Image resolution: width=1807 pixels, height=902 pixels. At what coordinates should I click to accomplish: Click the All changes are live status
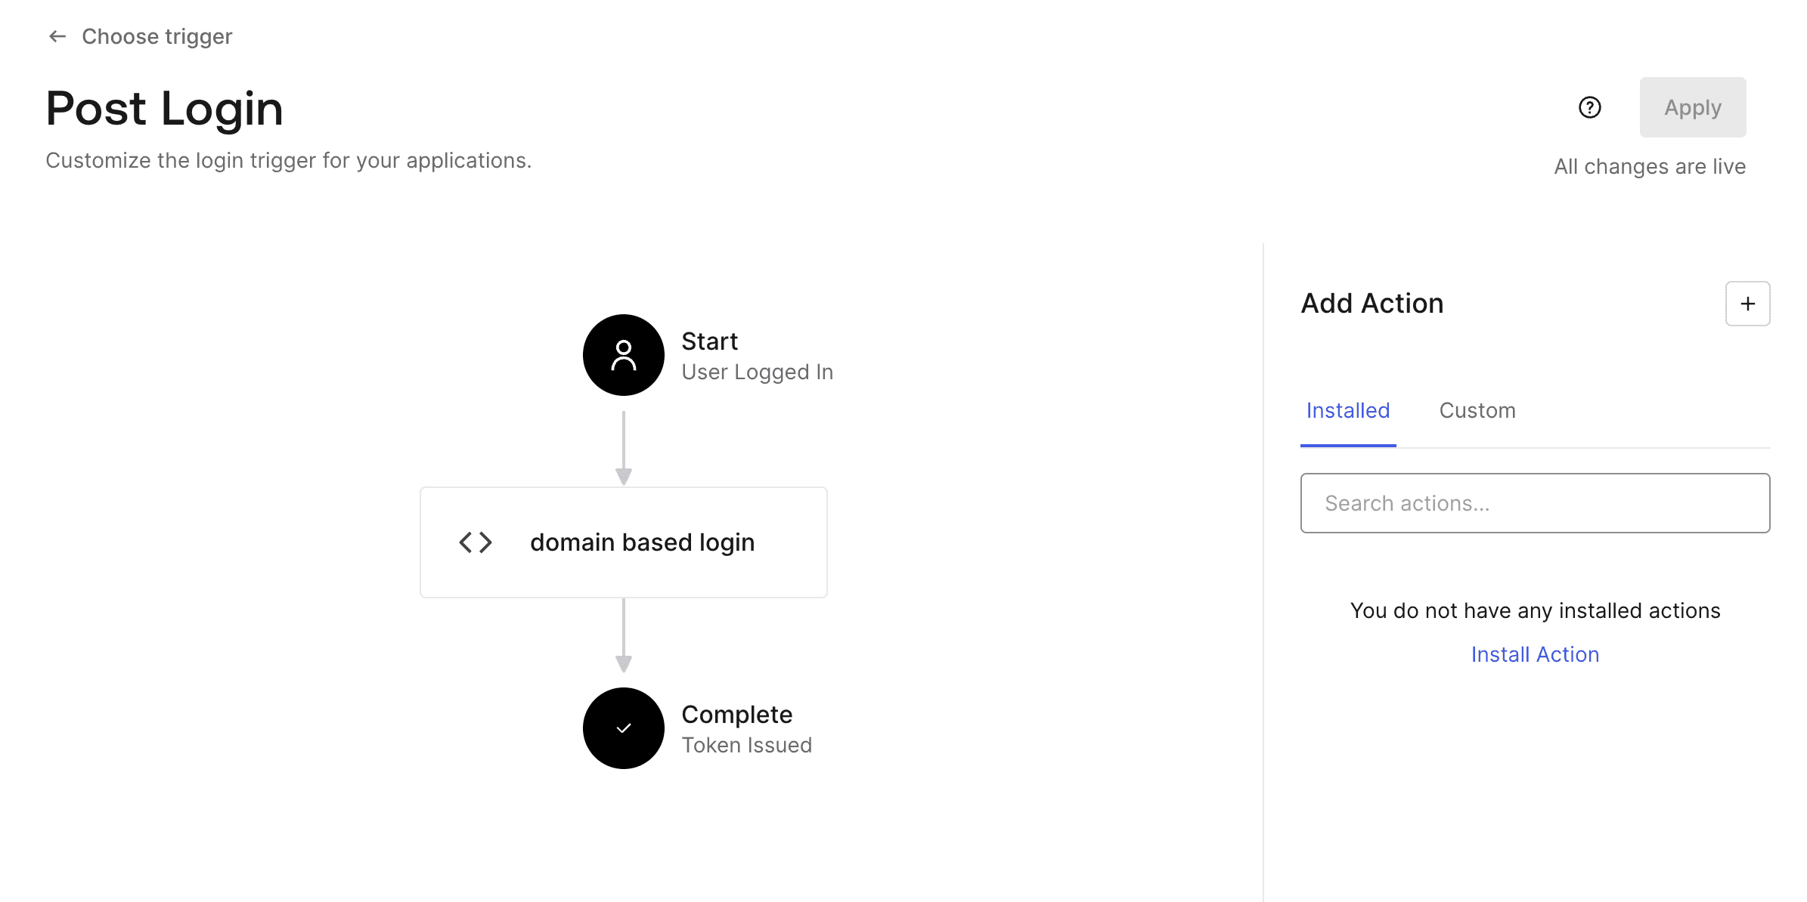1650,166
